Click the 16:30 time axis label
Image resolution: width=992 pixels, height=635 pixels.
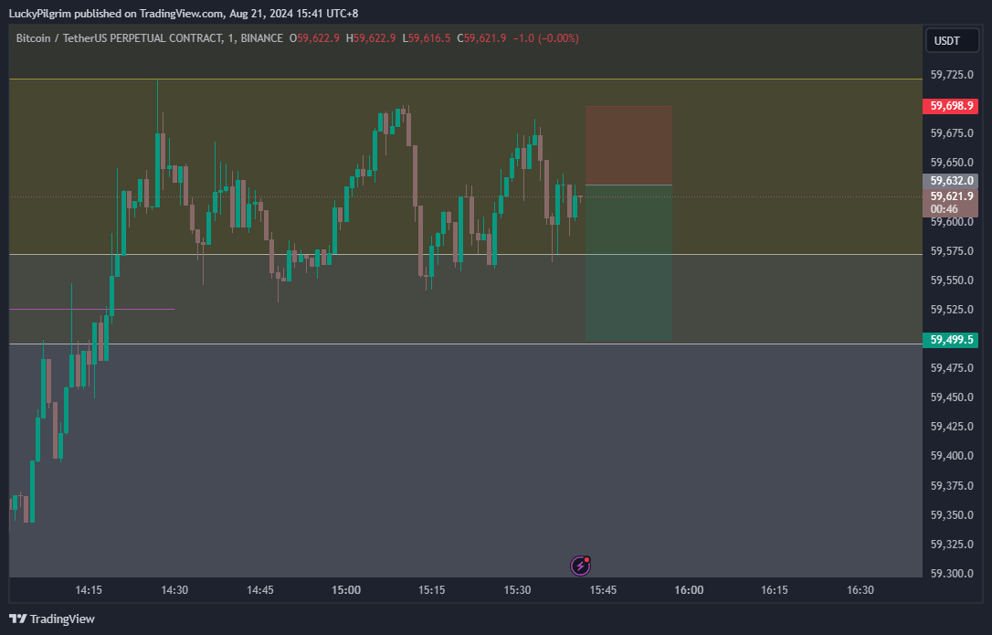click(860, 590)
